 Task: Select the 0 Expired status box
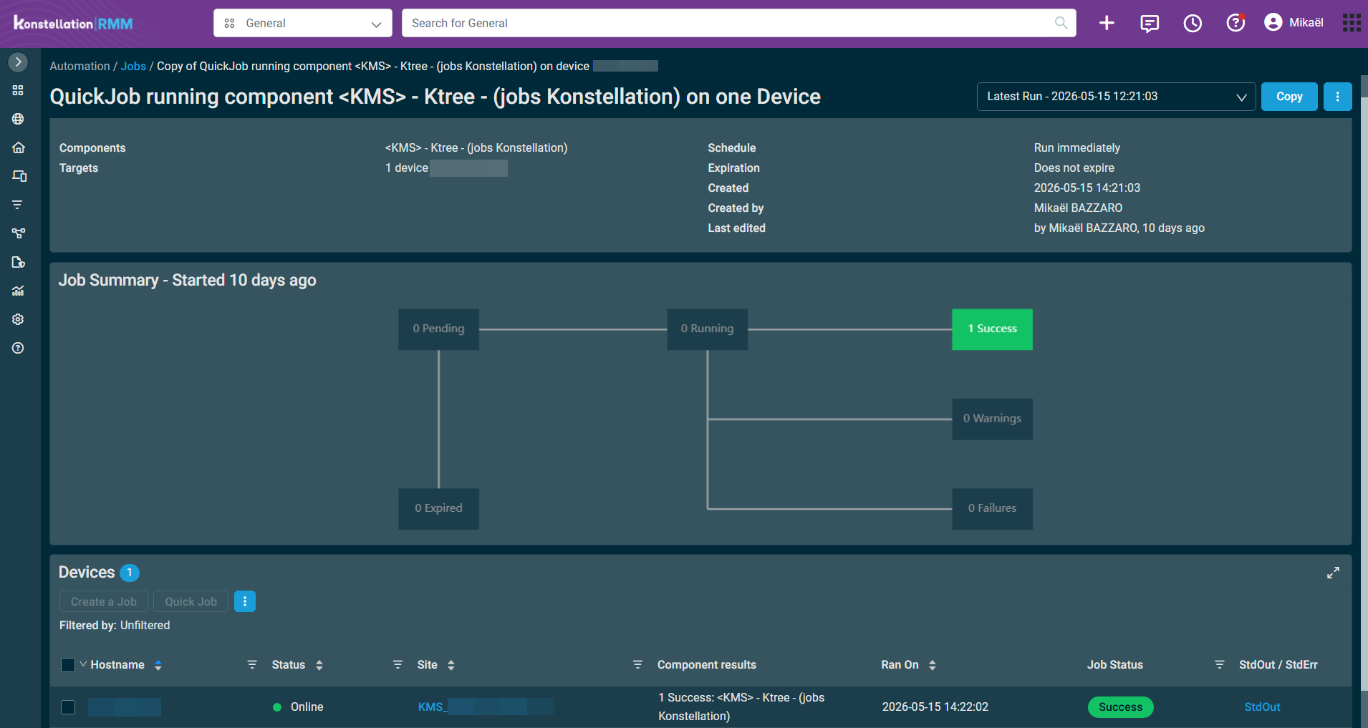coord(438,509)
